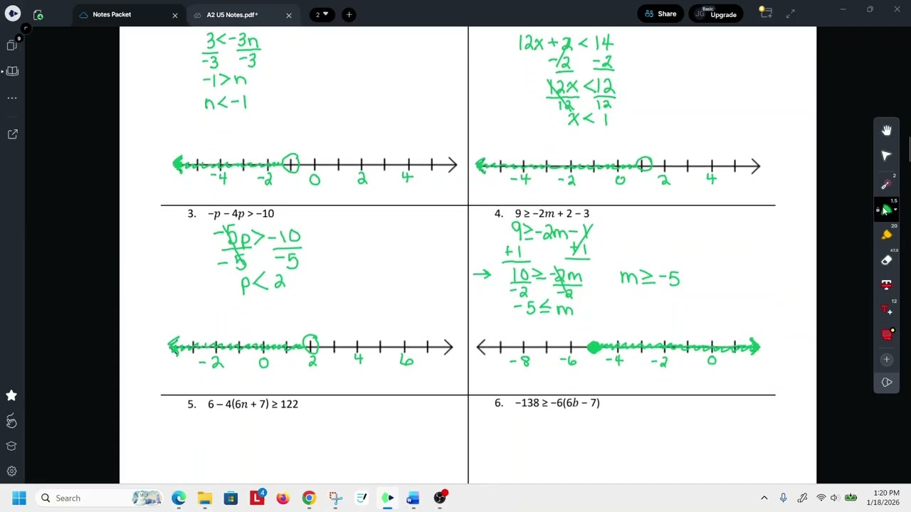This screenshot has width=911, height=512.
Task: Close the A2 U5 Notes.pdf tab
Action: tap(288, 15)
